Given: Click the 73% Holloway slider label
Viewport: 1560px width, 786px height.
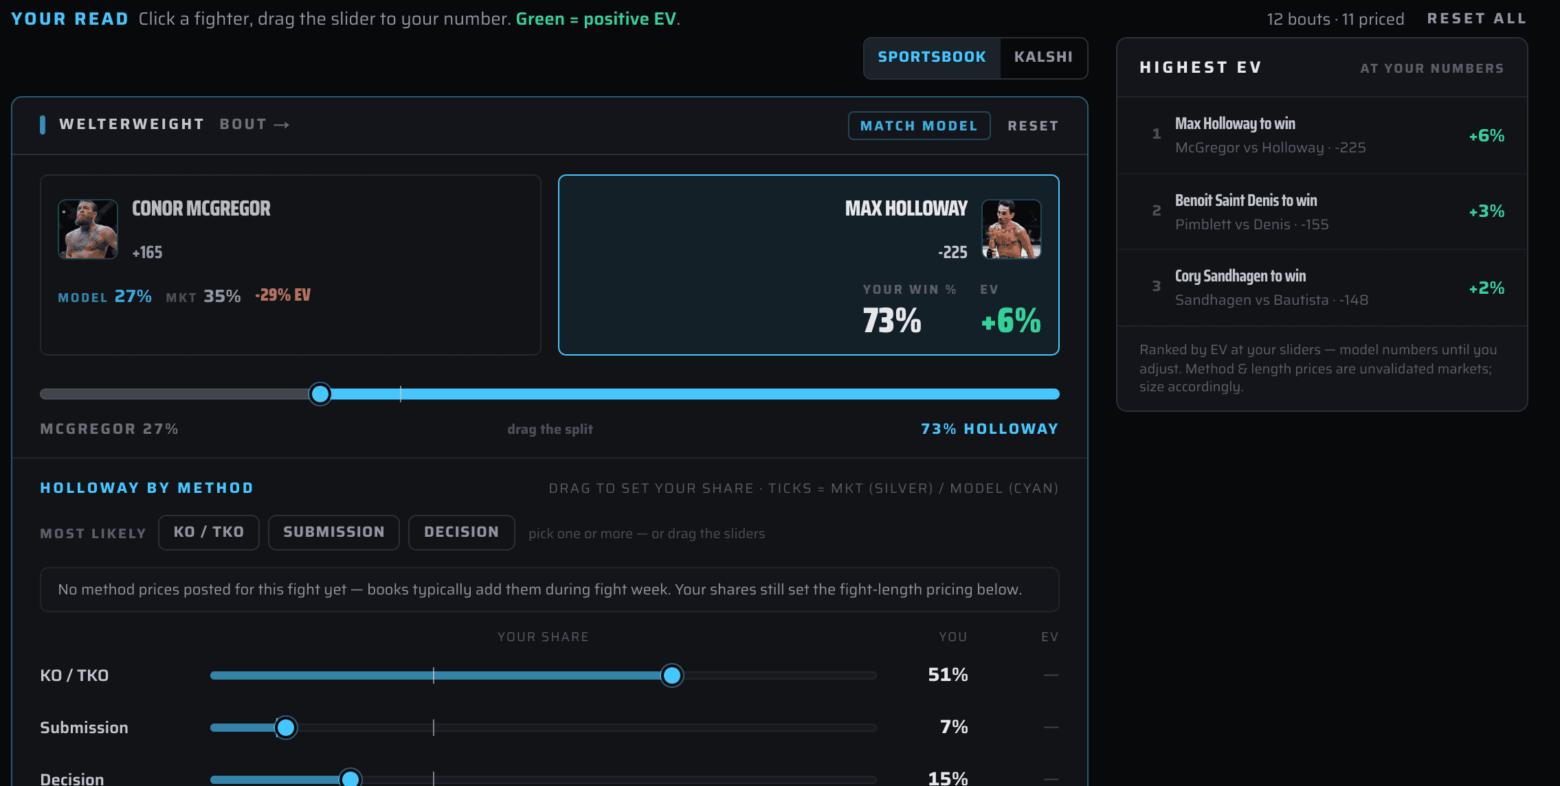Looking at the screenshot, I should [x=990, y=429].
